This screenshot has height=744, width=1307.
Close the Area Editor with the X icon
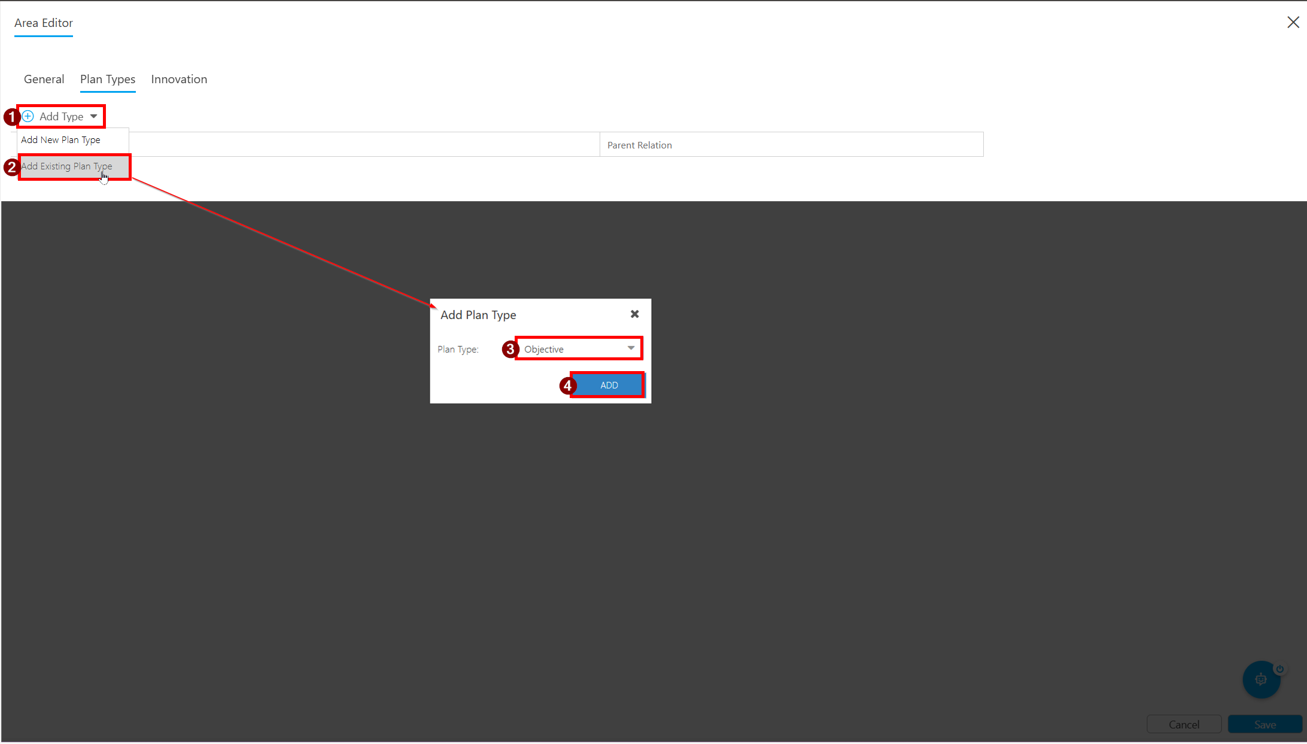pos(1293,22)
